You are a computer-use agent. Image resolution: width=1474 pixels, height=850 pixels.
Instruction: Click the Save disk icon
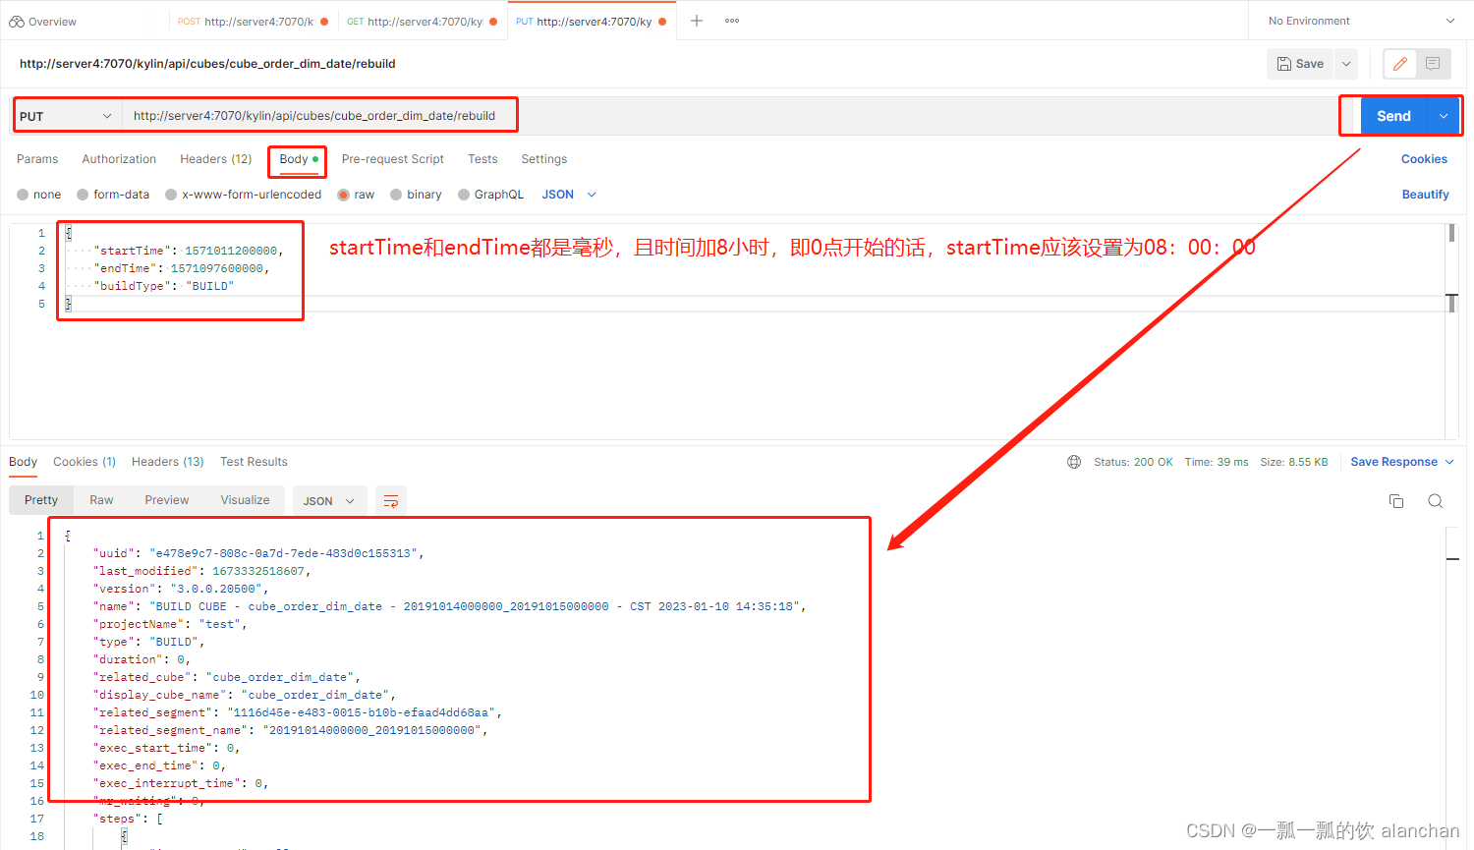point(1284,64)
